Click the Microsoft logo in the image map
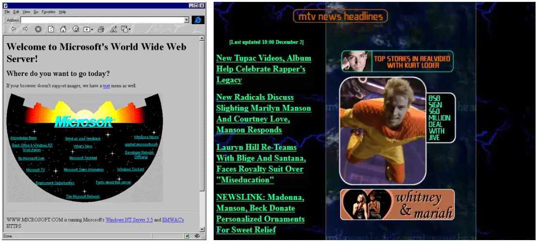The height and width of the screenshot is (244, 538). coord(84,122)
